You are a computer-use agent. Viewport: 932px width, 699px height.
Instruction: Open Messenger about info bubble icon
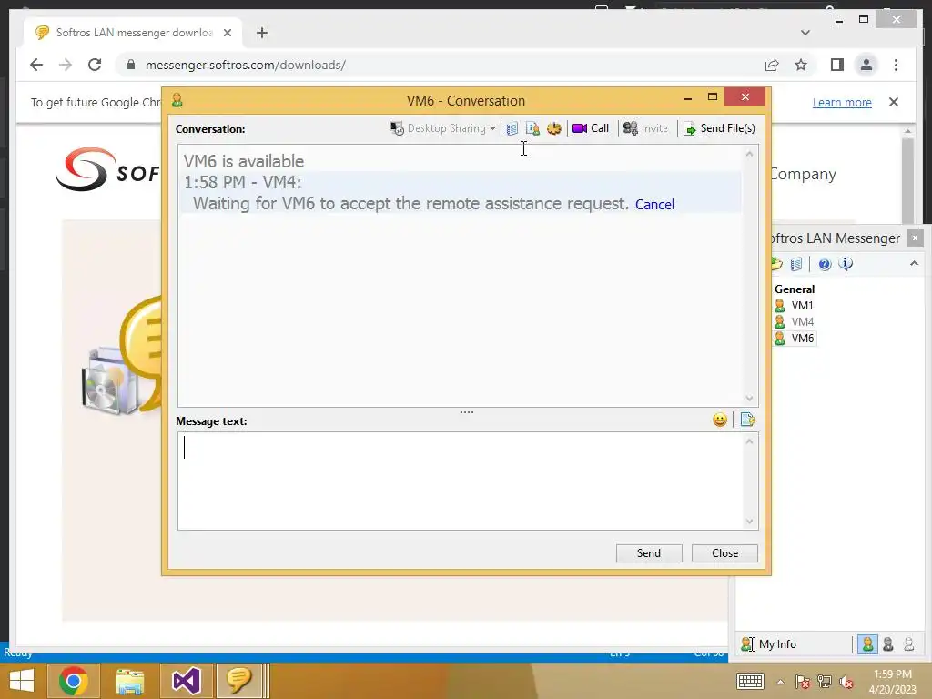tap(846, 264)
